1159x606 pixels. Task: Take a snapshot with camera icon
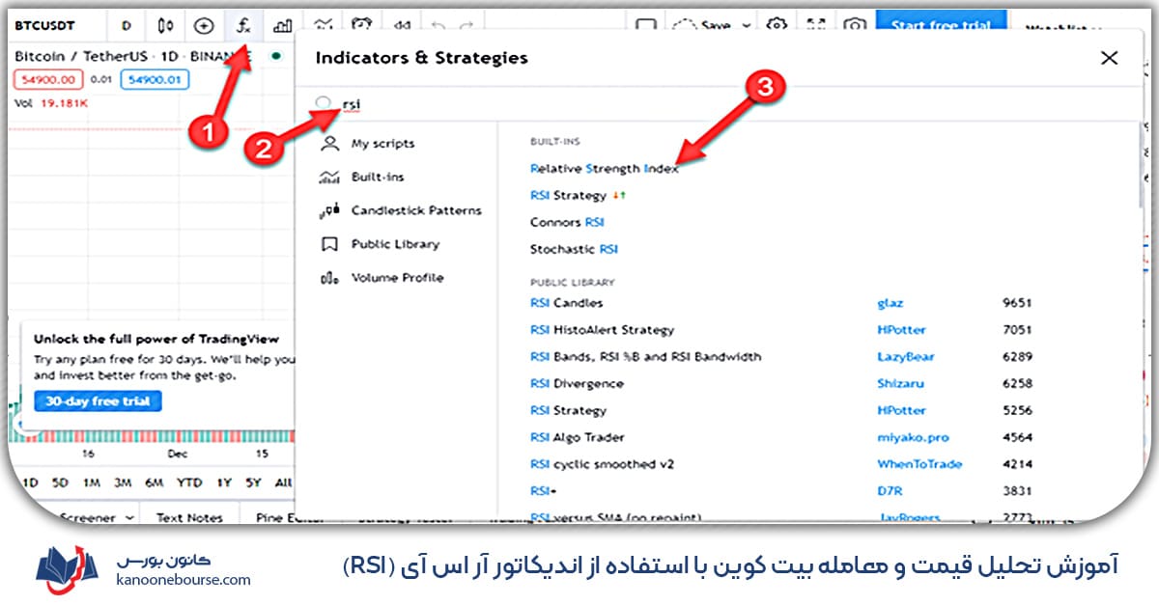point(854,26)
